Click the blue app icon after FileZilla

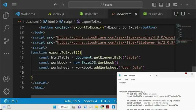(x=113, y=107)
